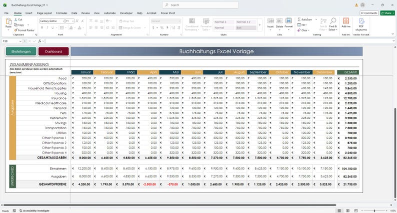Click the Percent Style icon

point(162,27)
